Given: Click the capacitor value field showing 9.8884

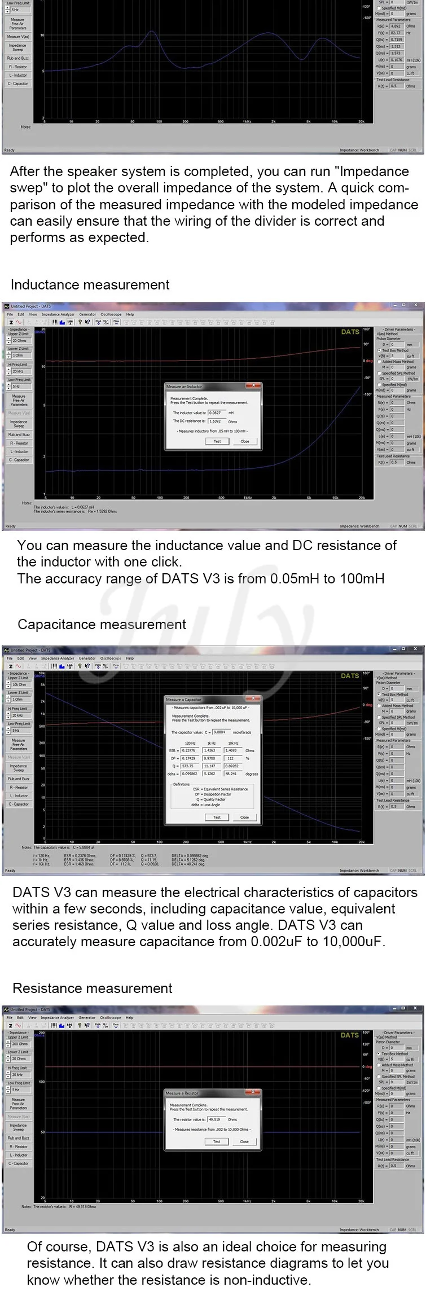Looking at the screenshot, I should point(221,732).
